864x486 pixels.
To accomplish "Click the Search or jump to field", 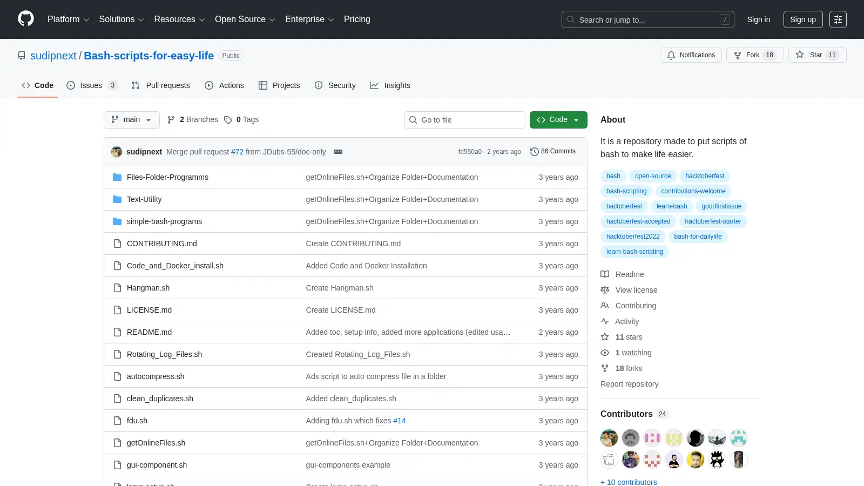I will click(x=648, y=19).
